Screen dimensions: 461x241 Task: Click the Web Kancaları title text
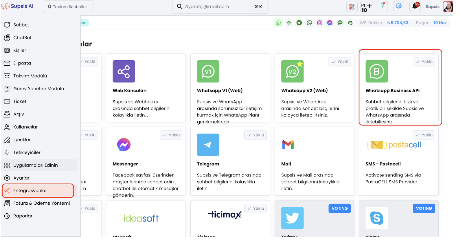130,91
